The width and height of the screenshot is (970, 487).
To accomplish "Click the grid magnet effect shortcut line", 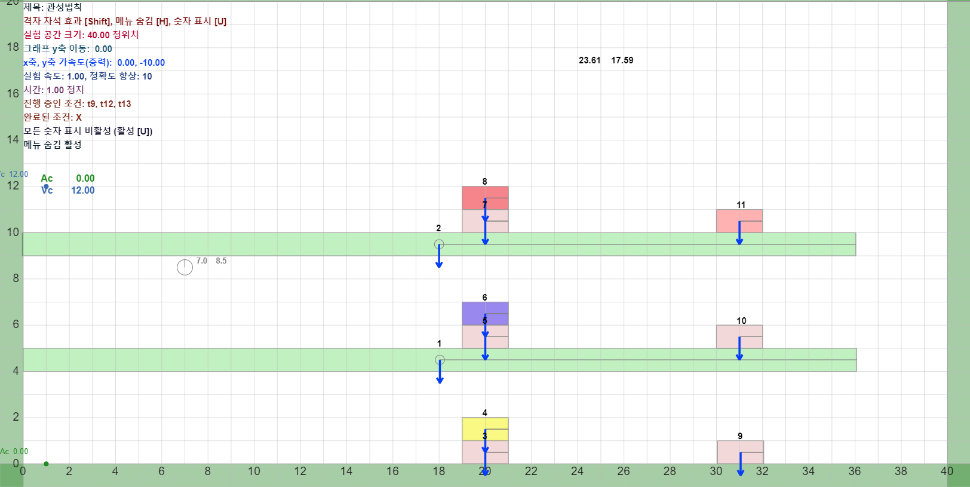I will (x=125, y=21).
